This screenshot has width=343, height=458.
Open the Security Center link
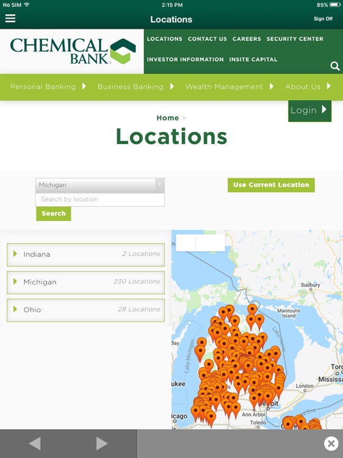295,39
